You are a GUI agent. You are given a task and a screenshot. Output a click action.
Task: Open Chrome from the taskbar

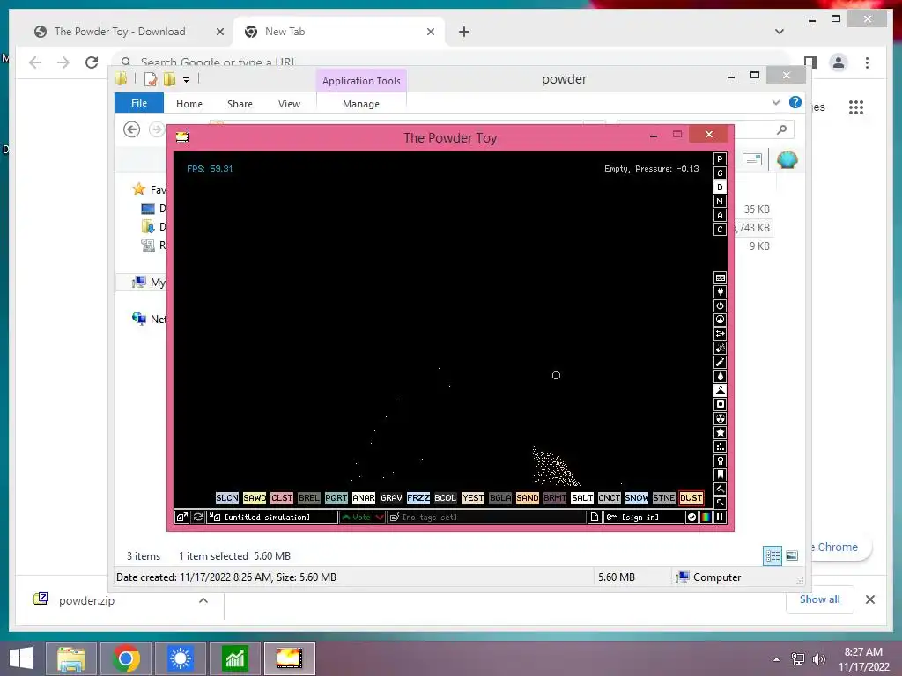126,658
